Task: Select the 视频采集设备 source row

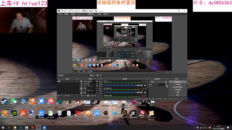Action: point(91,81)
